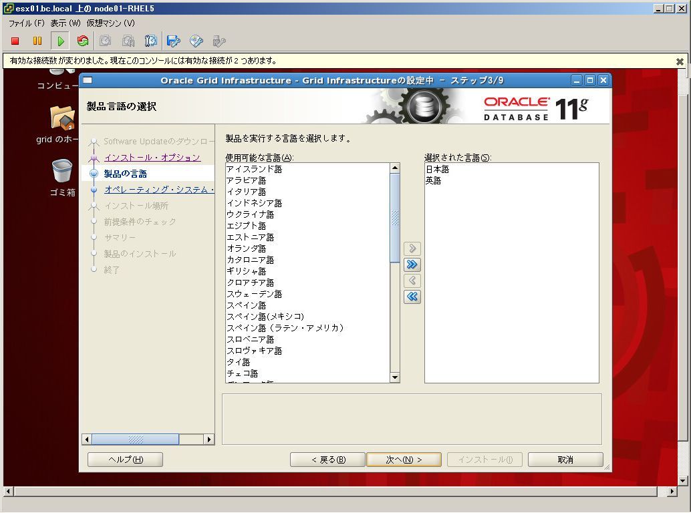Click sidebar steps horizontal scrollbar thumb

(135, 439)
